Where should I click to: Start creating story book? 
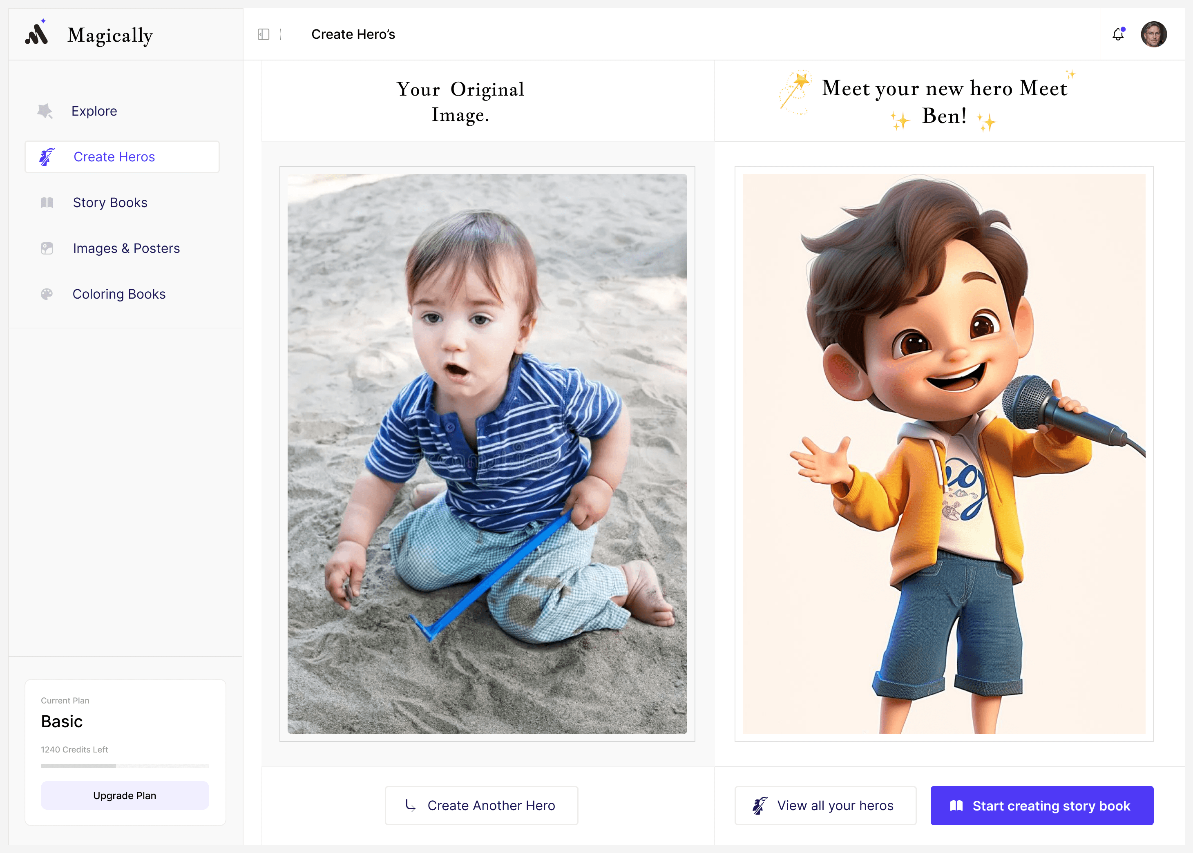click(1042, 805)
